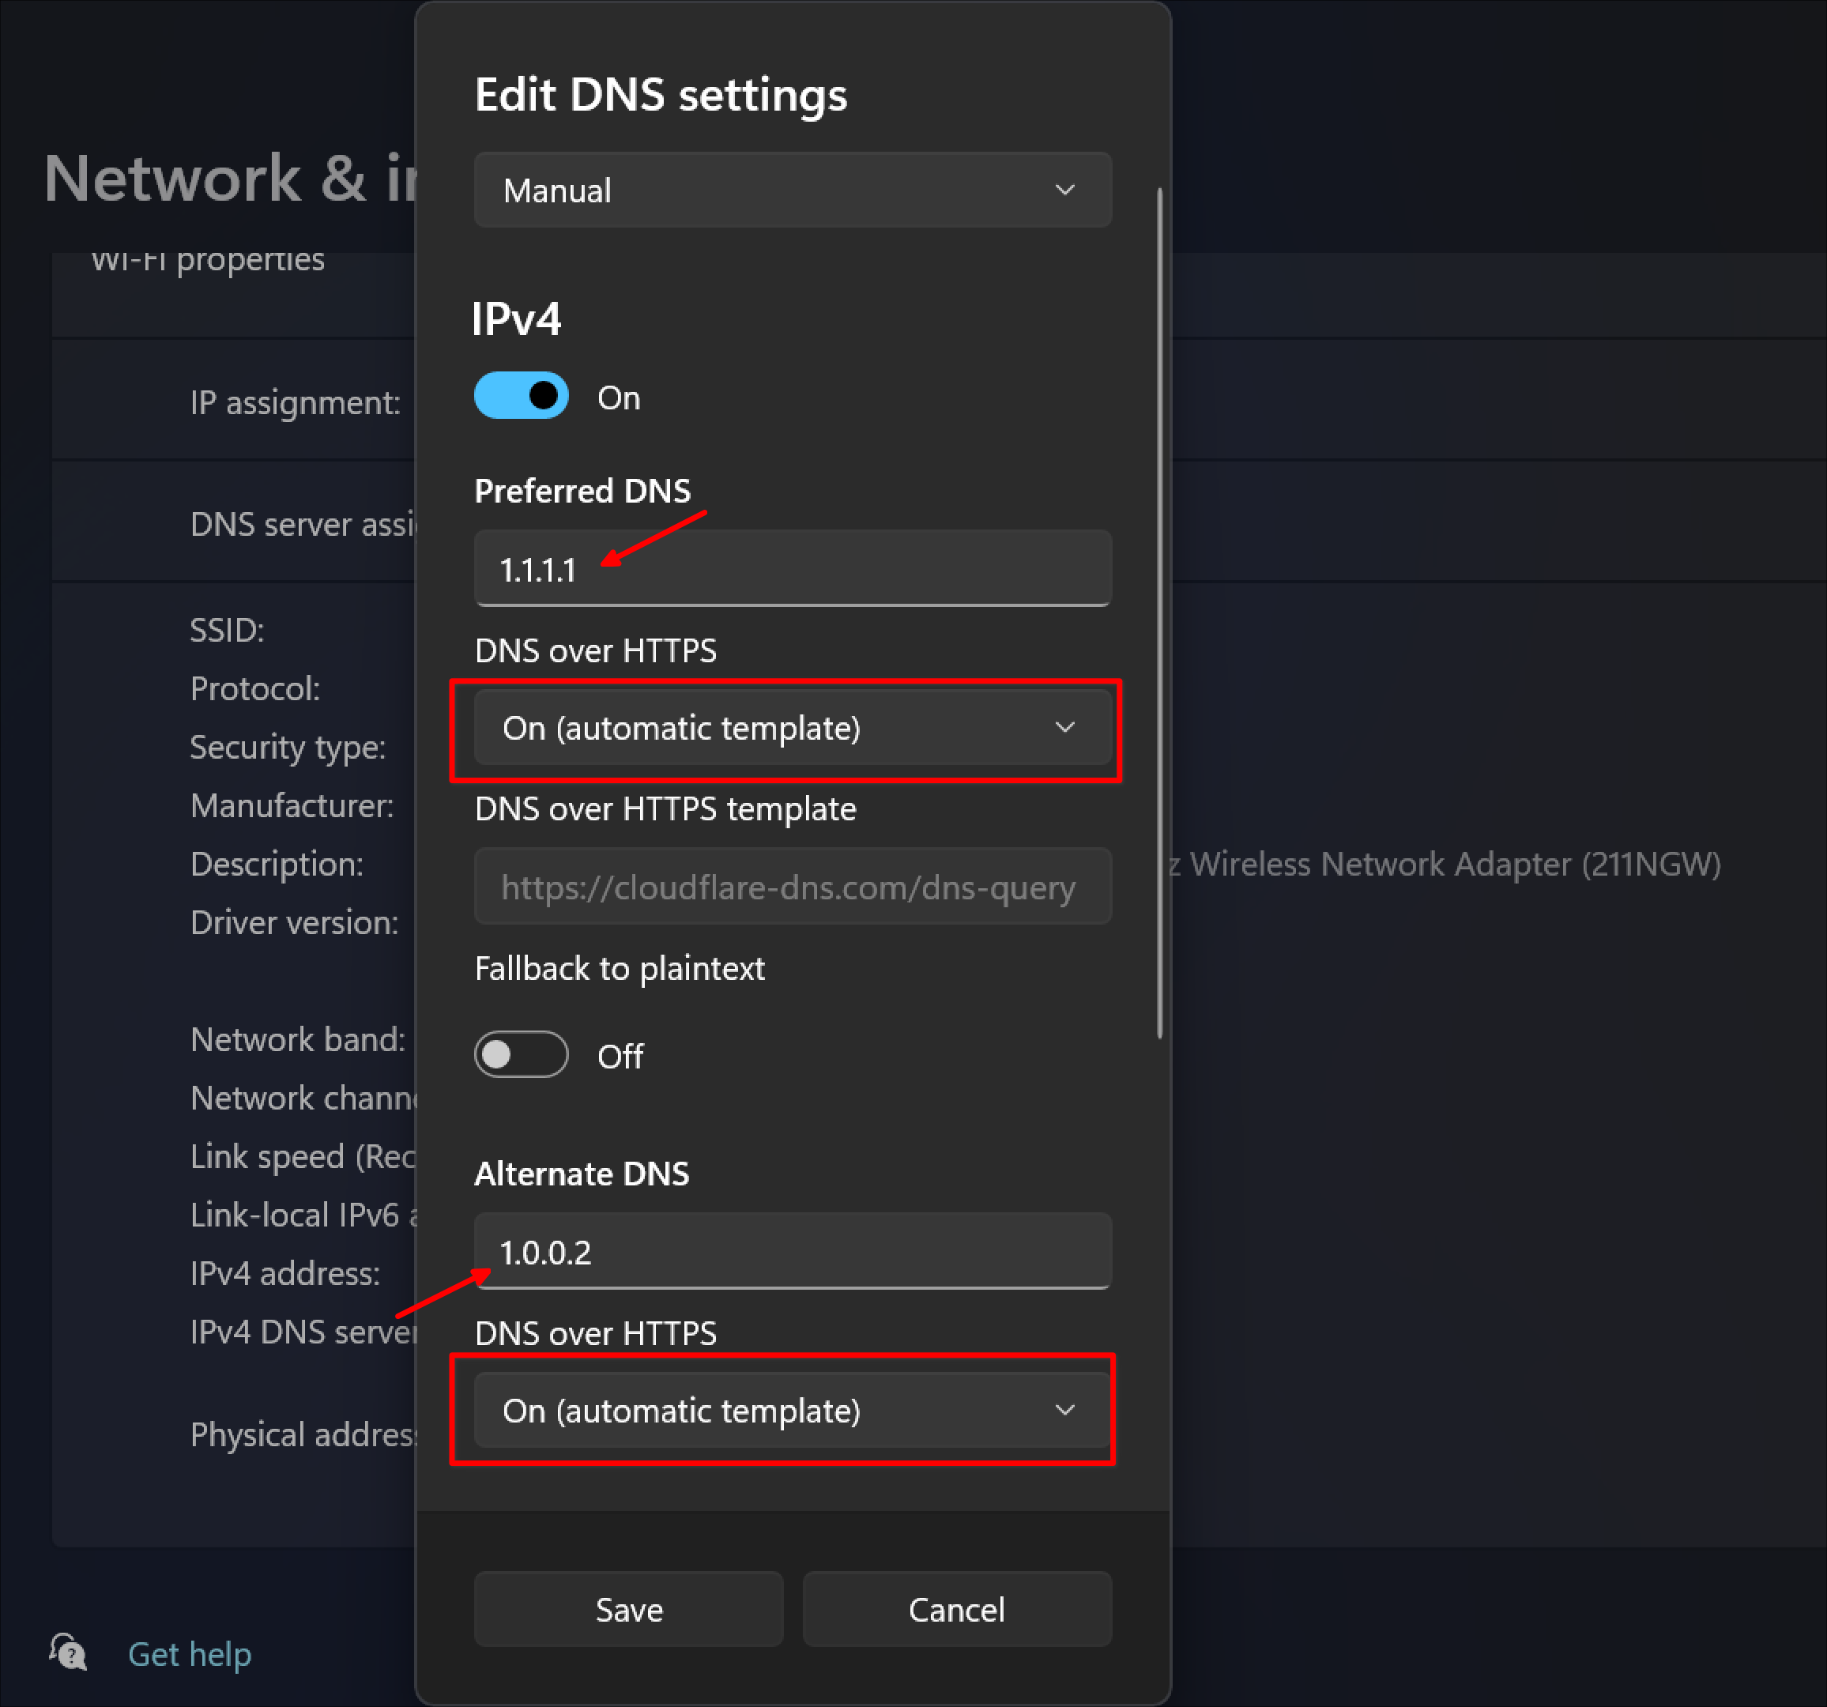This screenshot has width=1827, height=1707.
Task: Open the Preferred DNS over HTTPS dropdown
Action: tap(792, 728)
